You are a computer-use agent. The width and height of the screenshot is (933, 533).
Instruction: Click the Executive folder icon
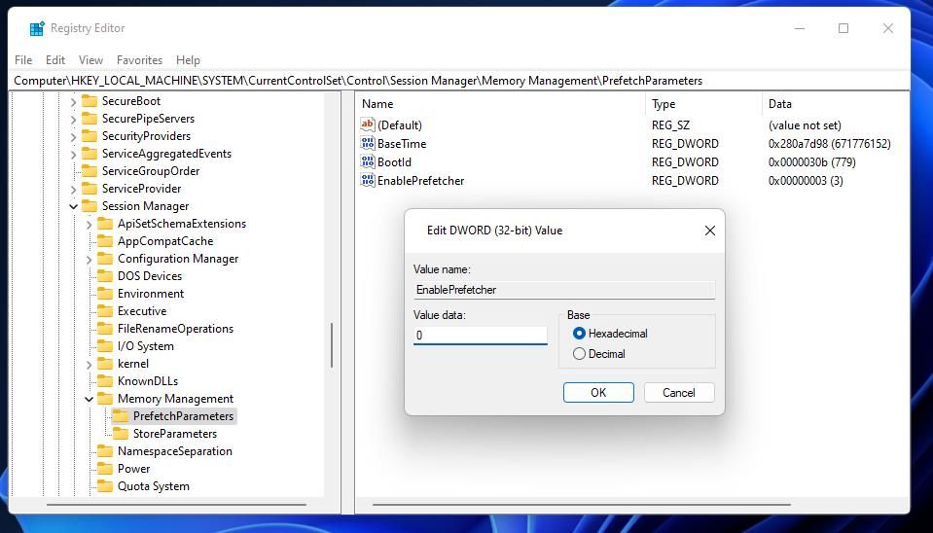(x=105, y=311)
